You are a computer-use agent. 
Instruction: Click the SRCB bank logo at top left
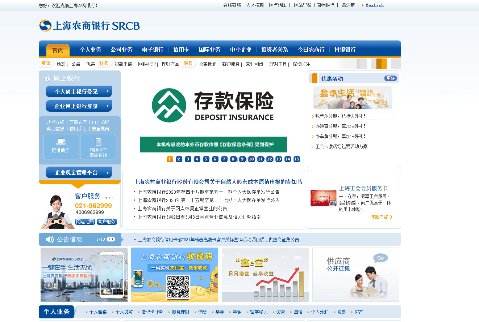coord(89,25)
